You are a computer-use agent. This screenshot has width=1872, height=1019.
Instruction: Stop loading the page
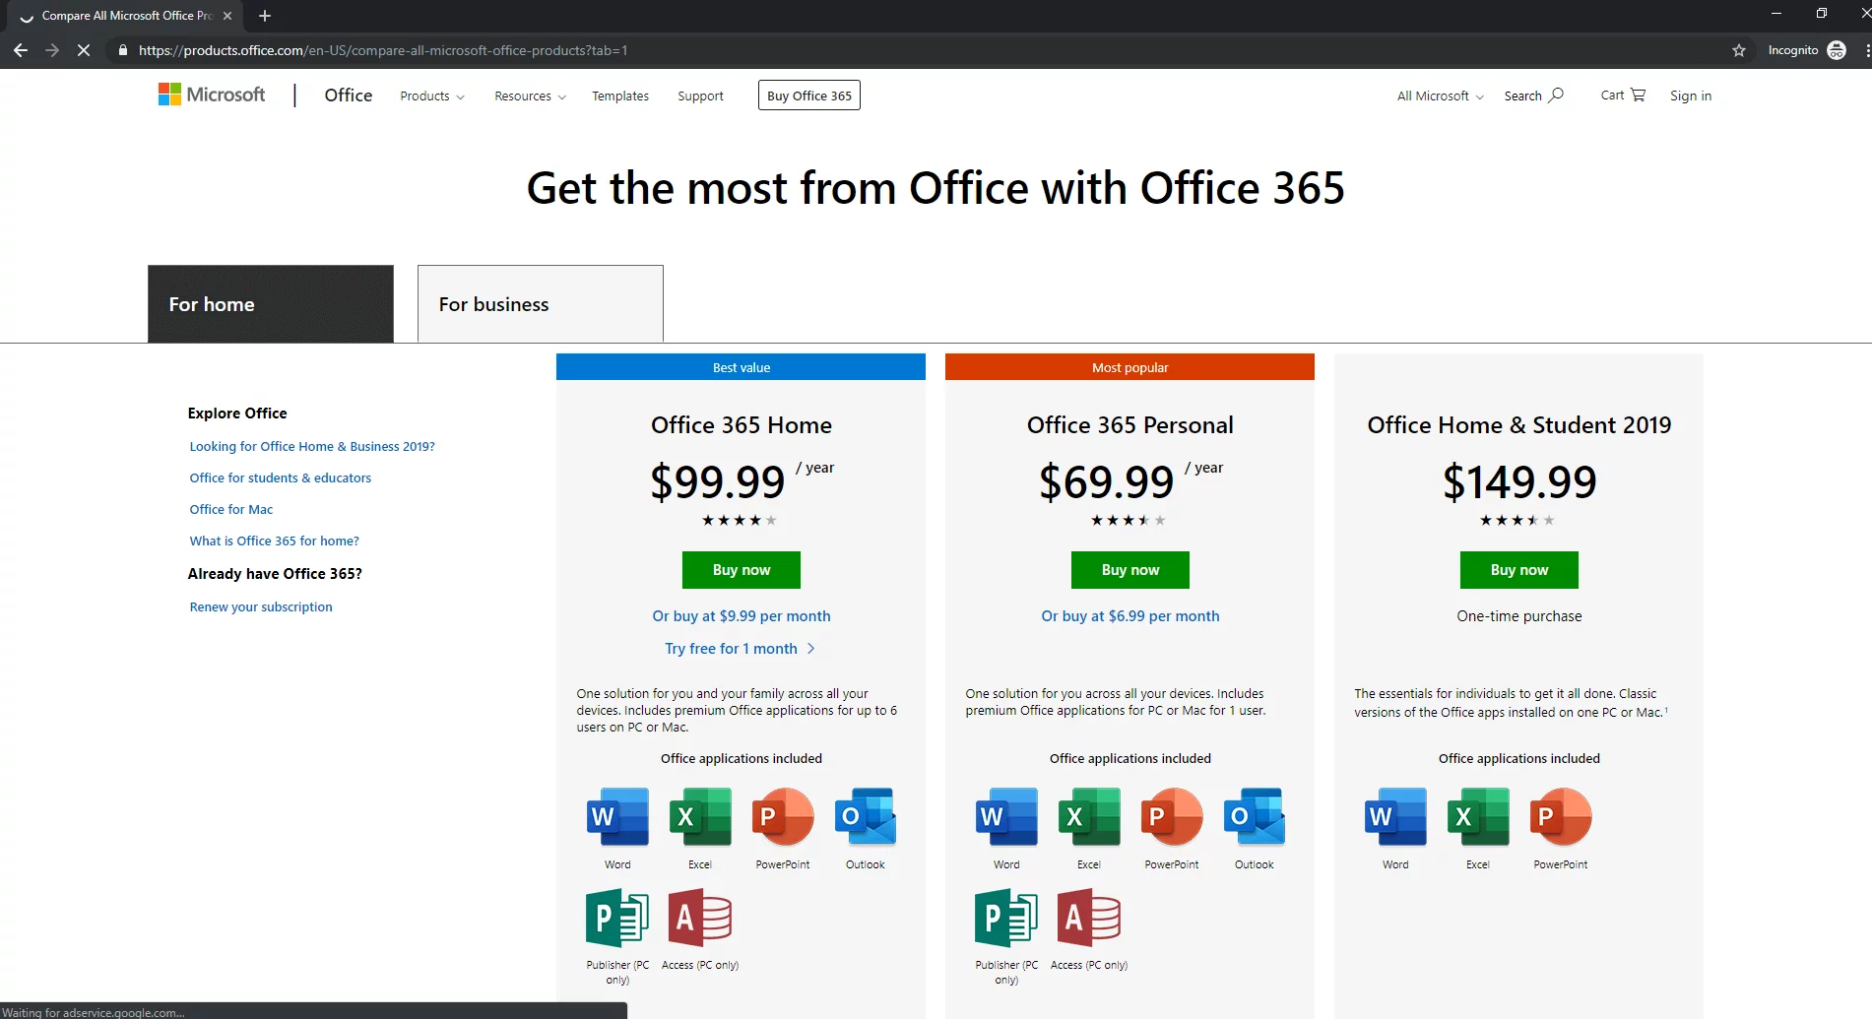click(84, 50)
